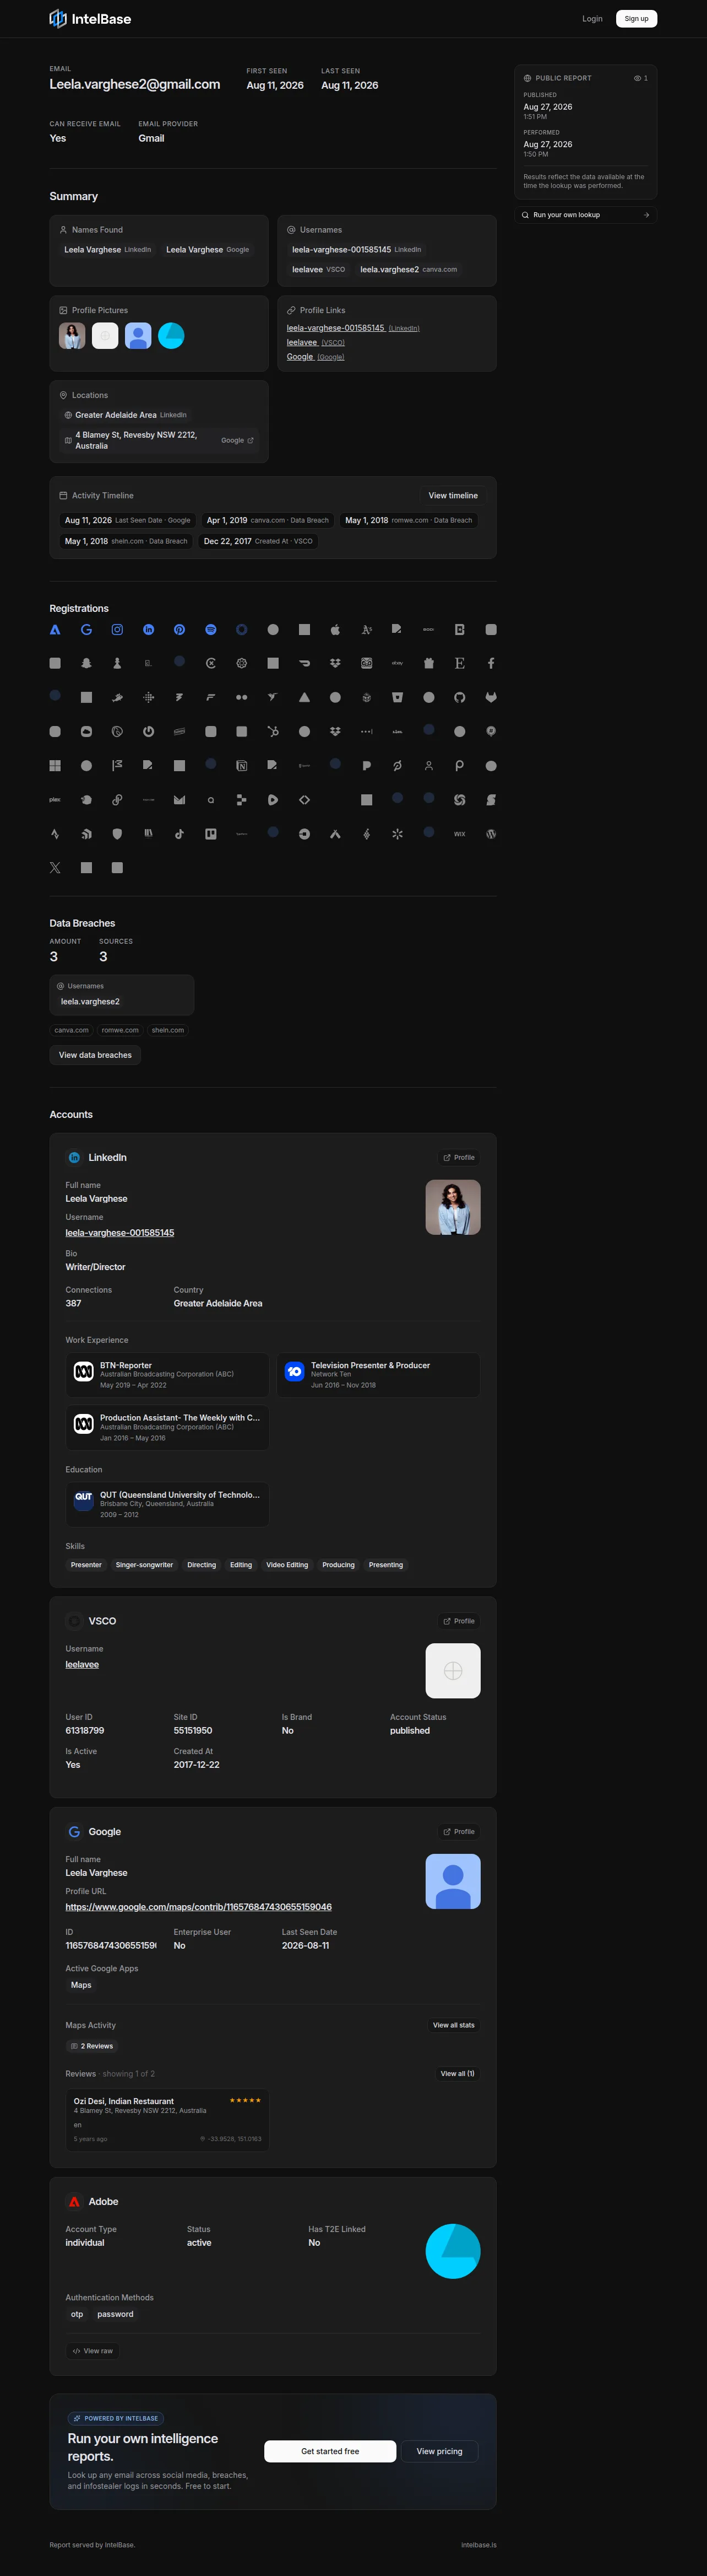Click View all stats for Maps Activity
This screenshot has width=707, height=2576.
point(453,2025)
